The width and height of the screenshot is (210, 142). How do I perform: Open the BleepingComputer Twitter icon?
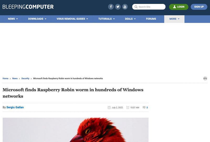(118, 7)
